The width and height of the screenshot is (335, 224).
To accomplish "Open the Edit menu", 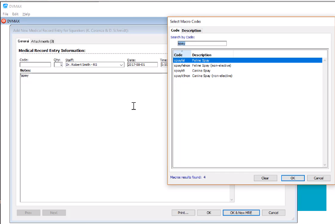I will [x=15, y=14].
